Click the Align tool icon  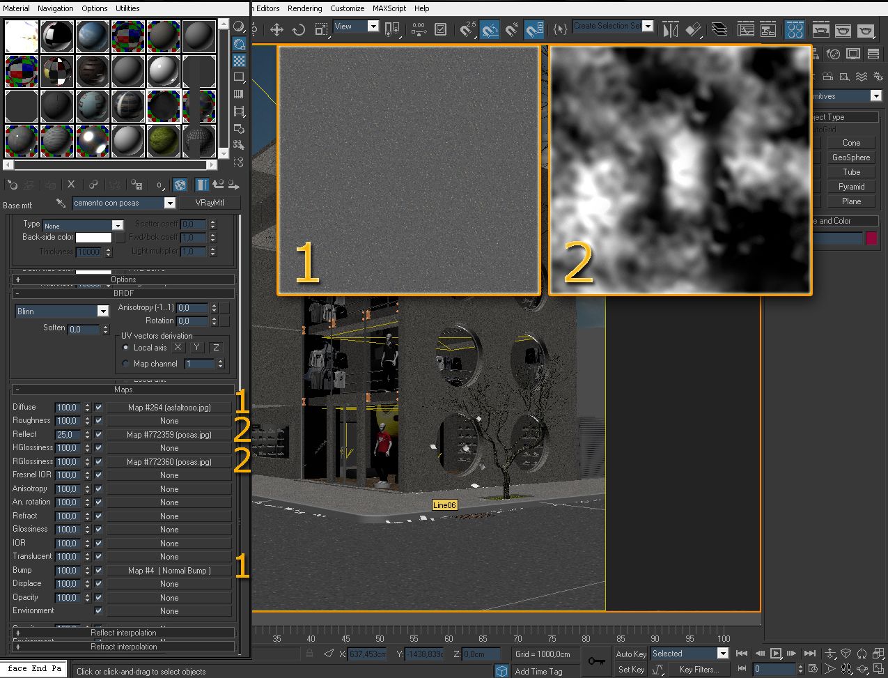[694, 29]
